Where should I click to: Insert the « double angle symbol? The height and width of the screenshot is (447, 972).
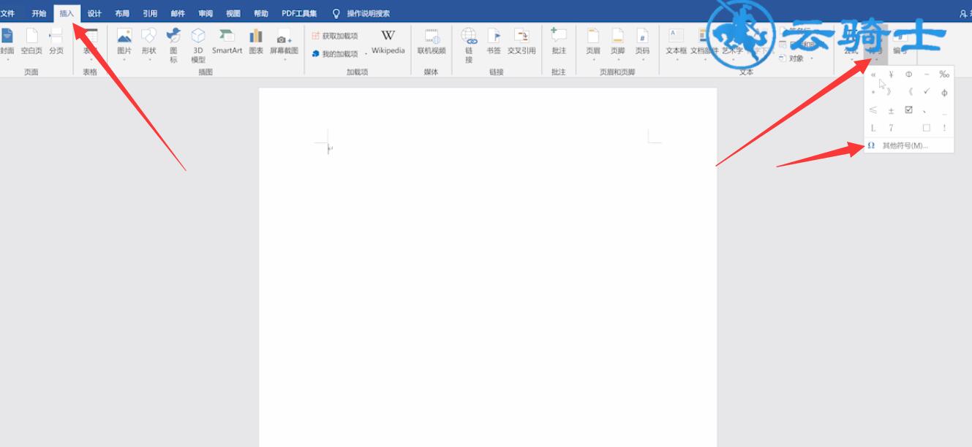pyautogui.click(x=873, y=74)
